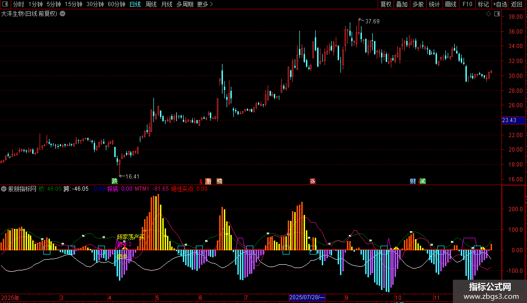Switch to the 分时 intraday view
The width and height of the screenshot is (527, 303).
click(19, 4)
